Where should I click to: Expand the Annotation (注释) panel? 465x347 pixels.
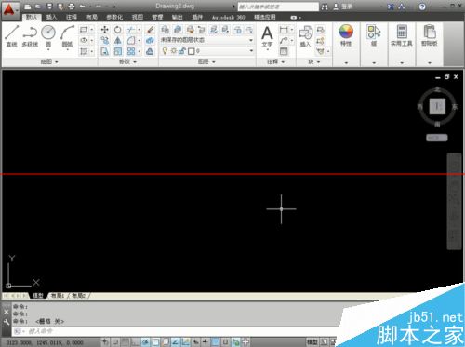click(275, 62)
